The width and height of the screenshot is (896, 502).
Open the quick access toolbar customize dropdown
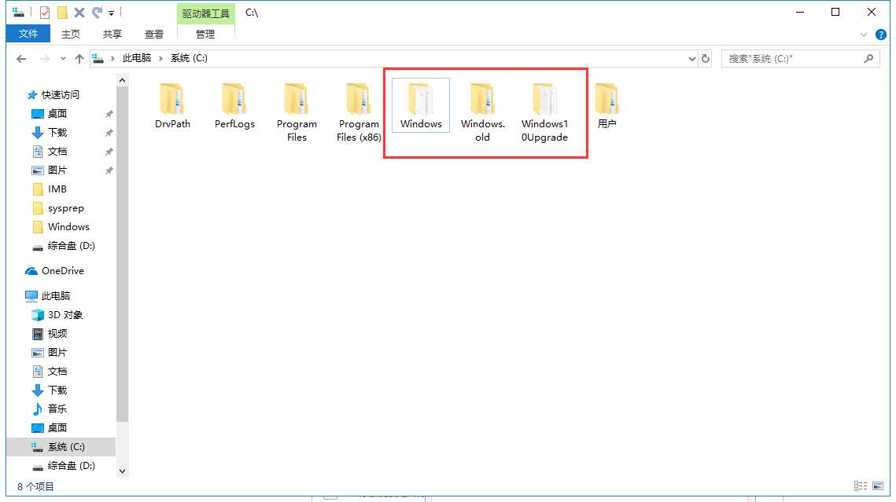click(x=112, y=13)
